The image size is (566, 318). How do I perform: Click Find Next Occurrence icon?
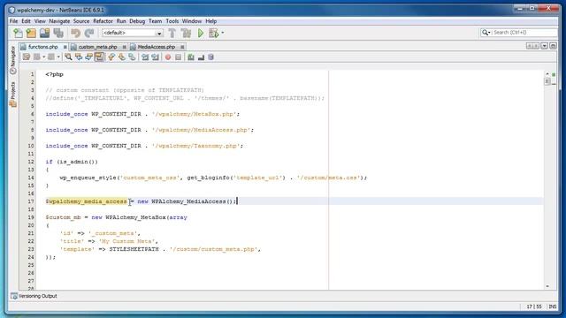[x=88, y=57]
